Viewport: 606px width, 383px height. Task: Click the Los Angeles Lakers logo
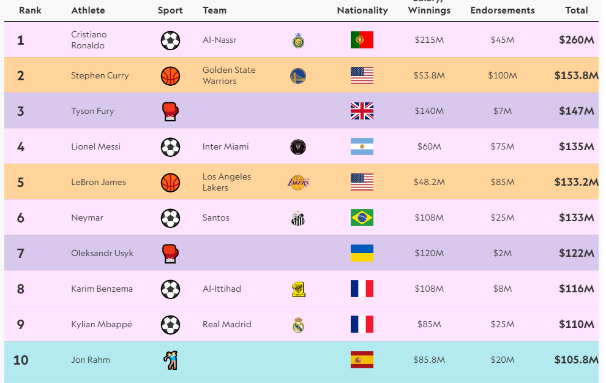click(298, 182)
